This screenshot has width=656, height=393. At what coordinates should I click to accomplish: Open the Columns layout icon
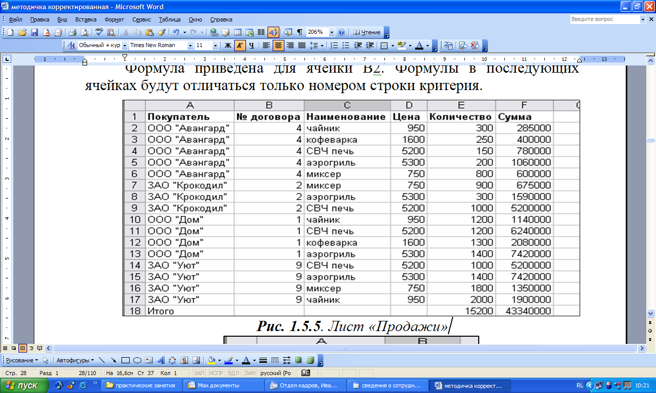(261, 32)
